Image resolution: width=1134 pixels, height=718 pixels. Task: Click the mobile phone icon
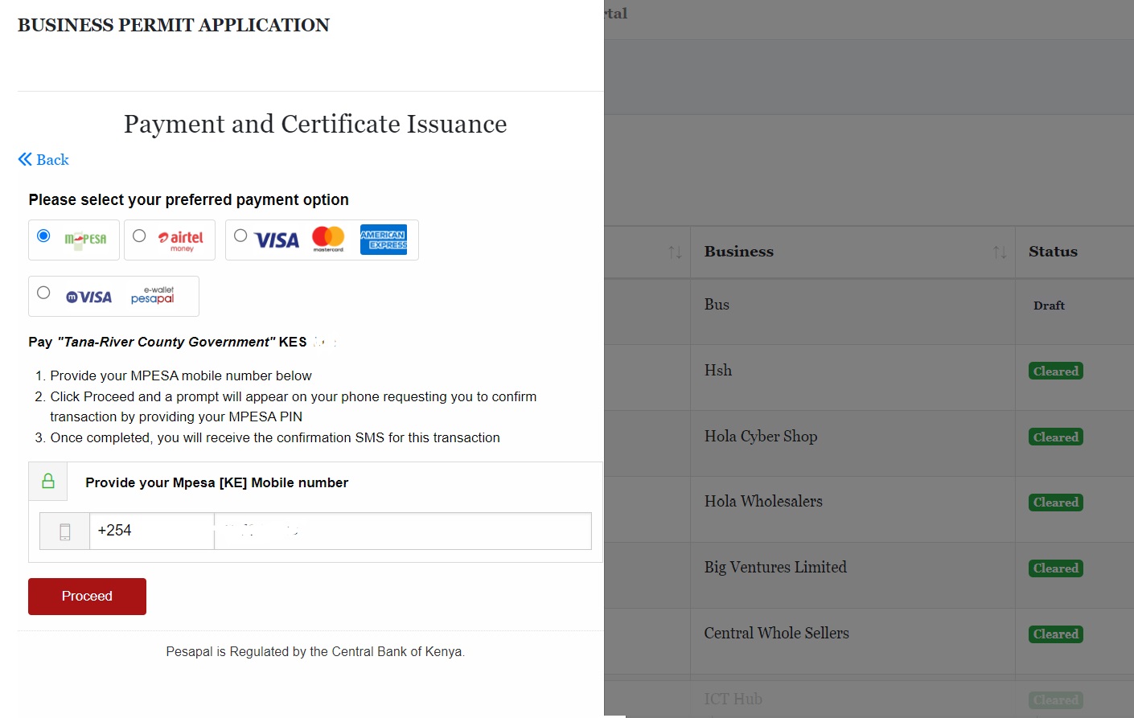(65, 531)
